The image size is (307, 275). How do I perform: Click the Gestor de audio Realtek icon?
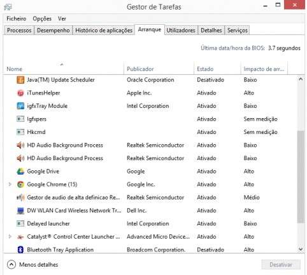click(20, 198)
